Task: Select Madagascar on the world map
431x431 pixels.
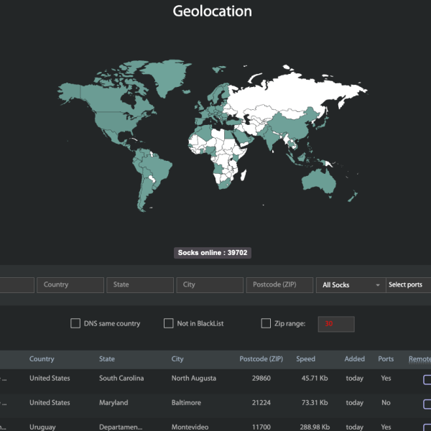Action: pos(244,175)
